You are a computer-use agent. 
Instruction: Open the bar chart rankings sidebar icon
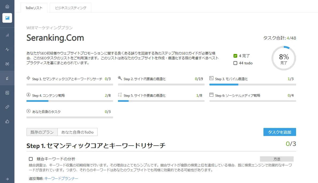click(x=7, y=35)
